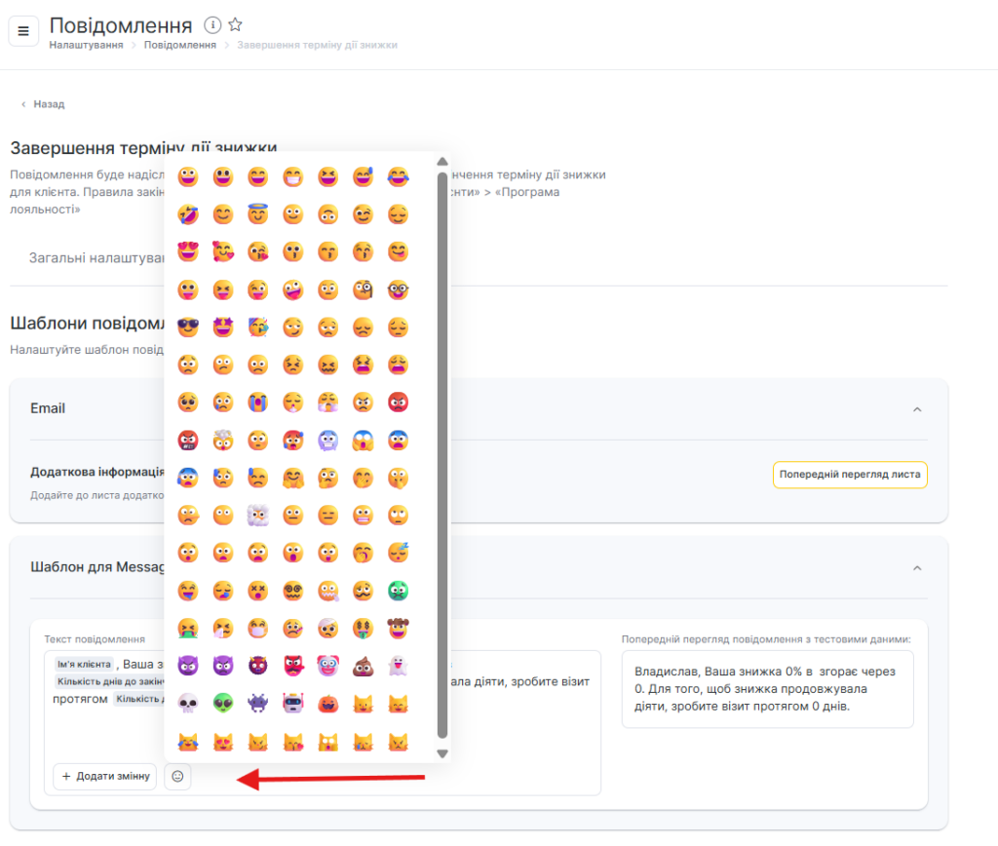Choose the clown face emoji
The image size is (998, 846).
[327, 666]
